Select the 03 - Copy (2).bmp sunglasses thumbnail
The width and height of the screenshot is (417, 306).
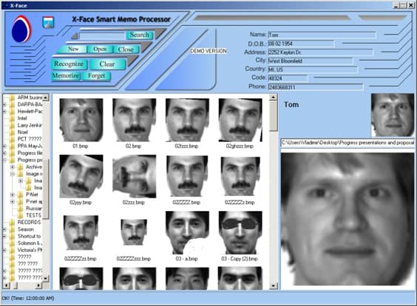[240, 233]
